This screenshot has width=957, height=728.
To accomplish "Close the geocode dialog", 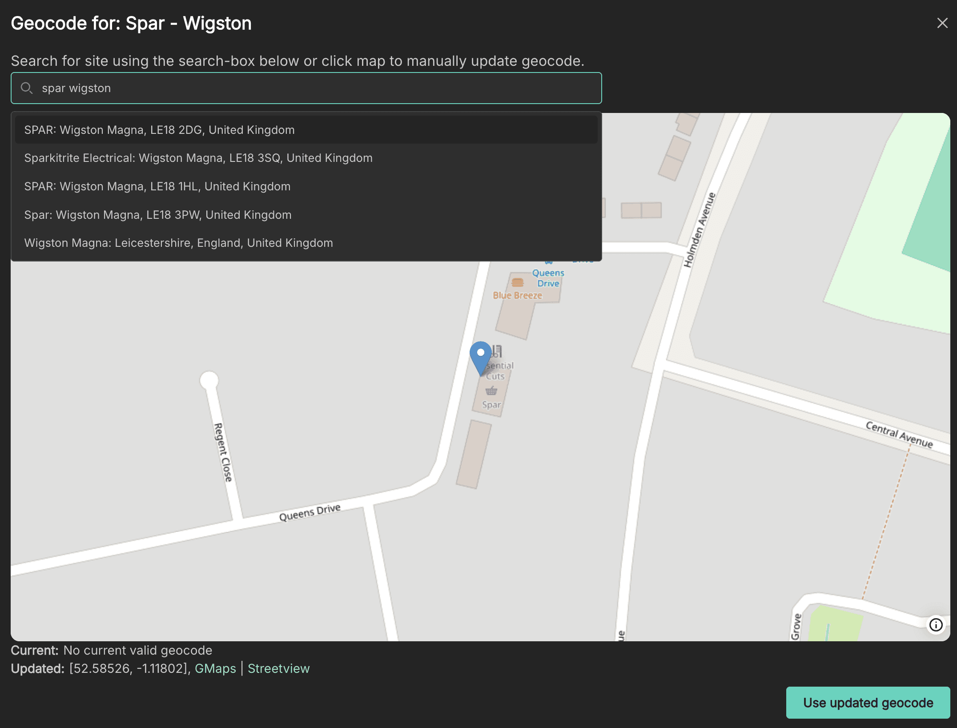I will pos(942,23).
